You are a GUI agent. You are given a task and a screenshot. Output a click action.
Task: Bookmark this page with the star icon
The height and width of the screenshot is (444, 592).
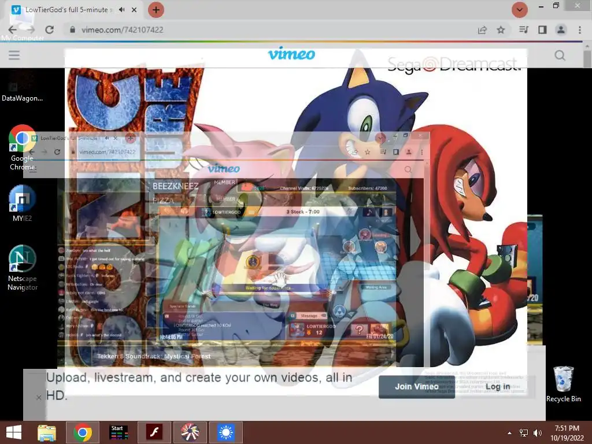(x=501, y=30)
